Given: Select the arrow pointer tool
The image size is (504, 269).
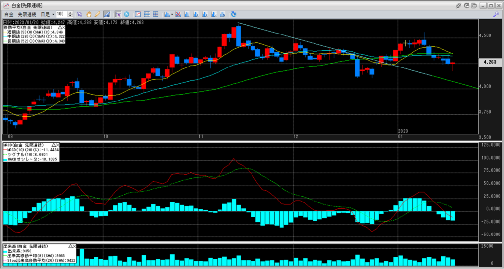Looking at the screenshot, I should [79, 14].
